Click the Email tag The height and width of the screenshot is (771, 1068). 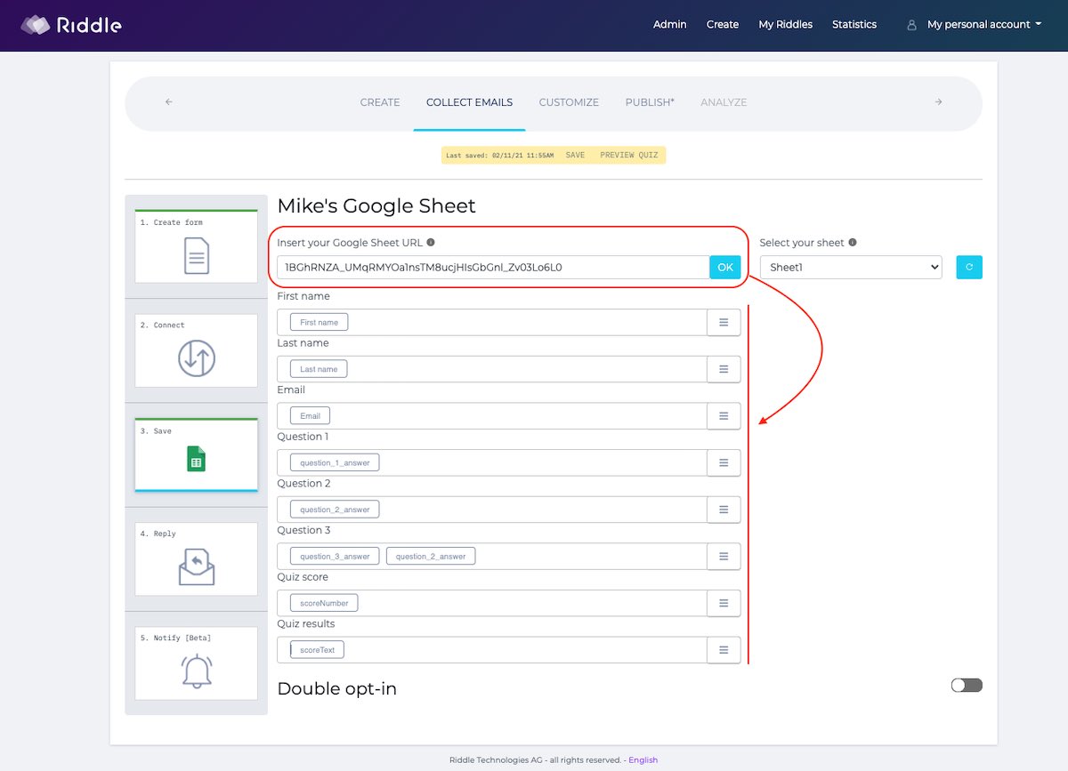point(310,416)
